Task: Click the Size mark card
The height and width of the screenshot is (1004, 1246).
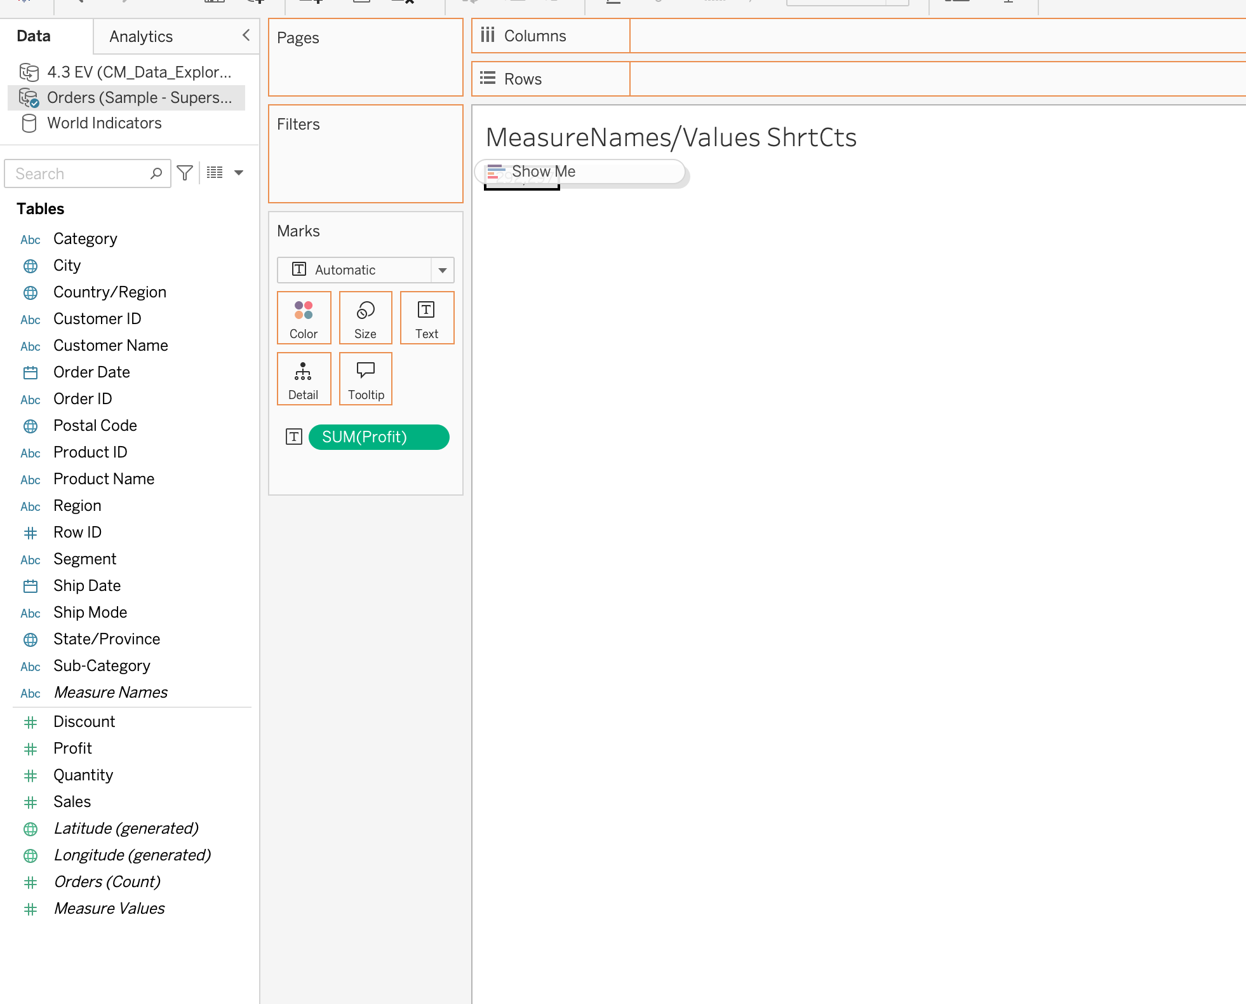Action: click(365, 318)
